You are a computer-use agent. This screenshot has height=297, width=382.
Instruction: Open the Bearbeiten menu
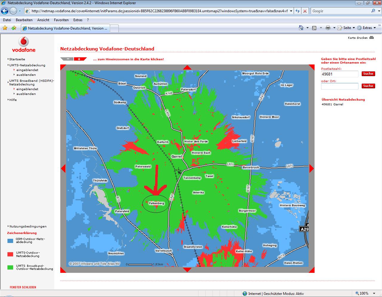click(24, 20)
